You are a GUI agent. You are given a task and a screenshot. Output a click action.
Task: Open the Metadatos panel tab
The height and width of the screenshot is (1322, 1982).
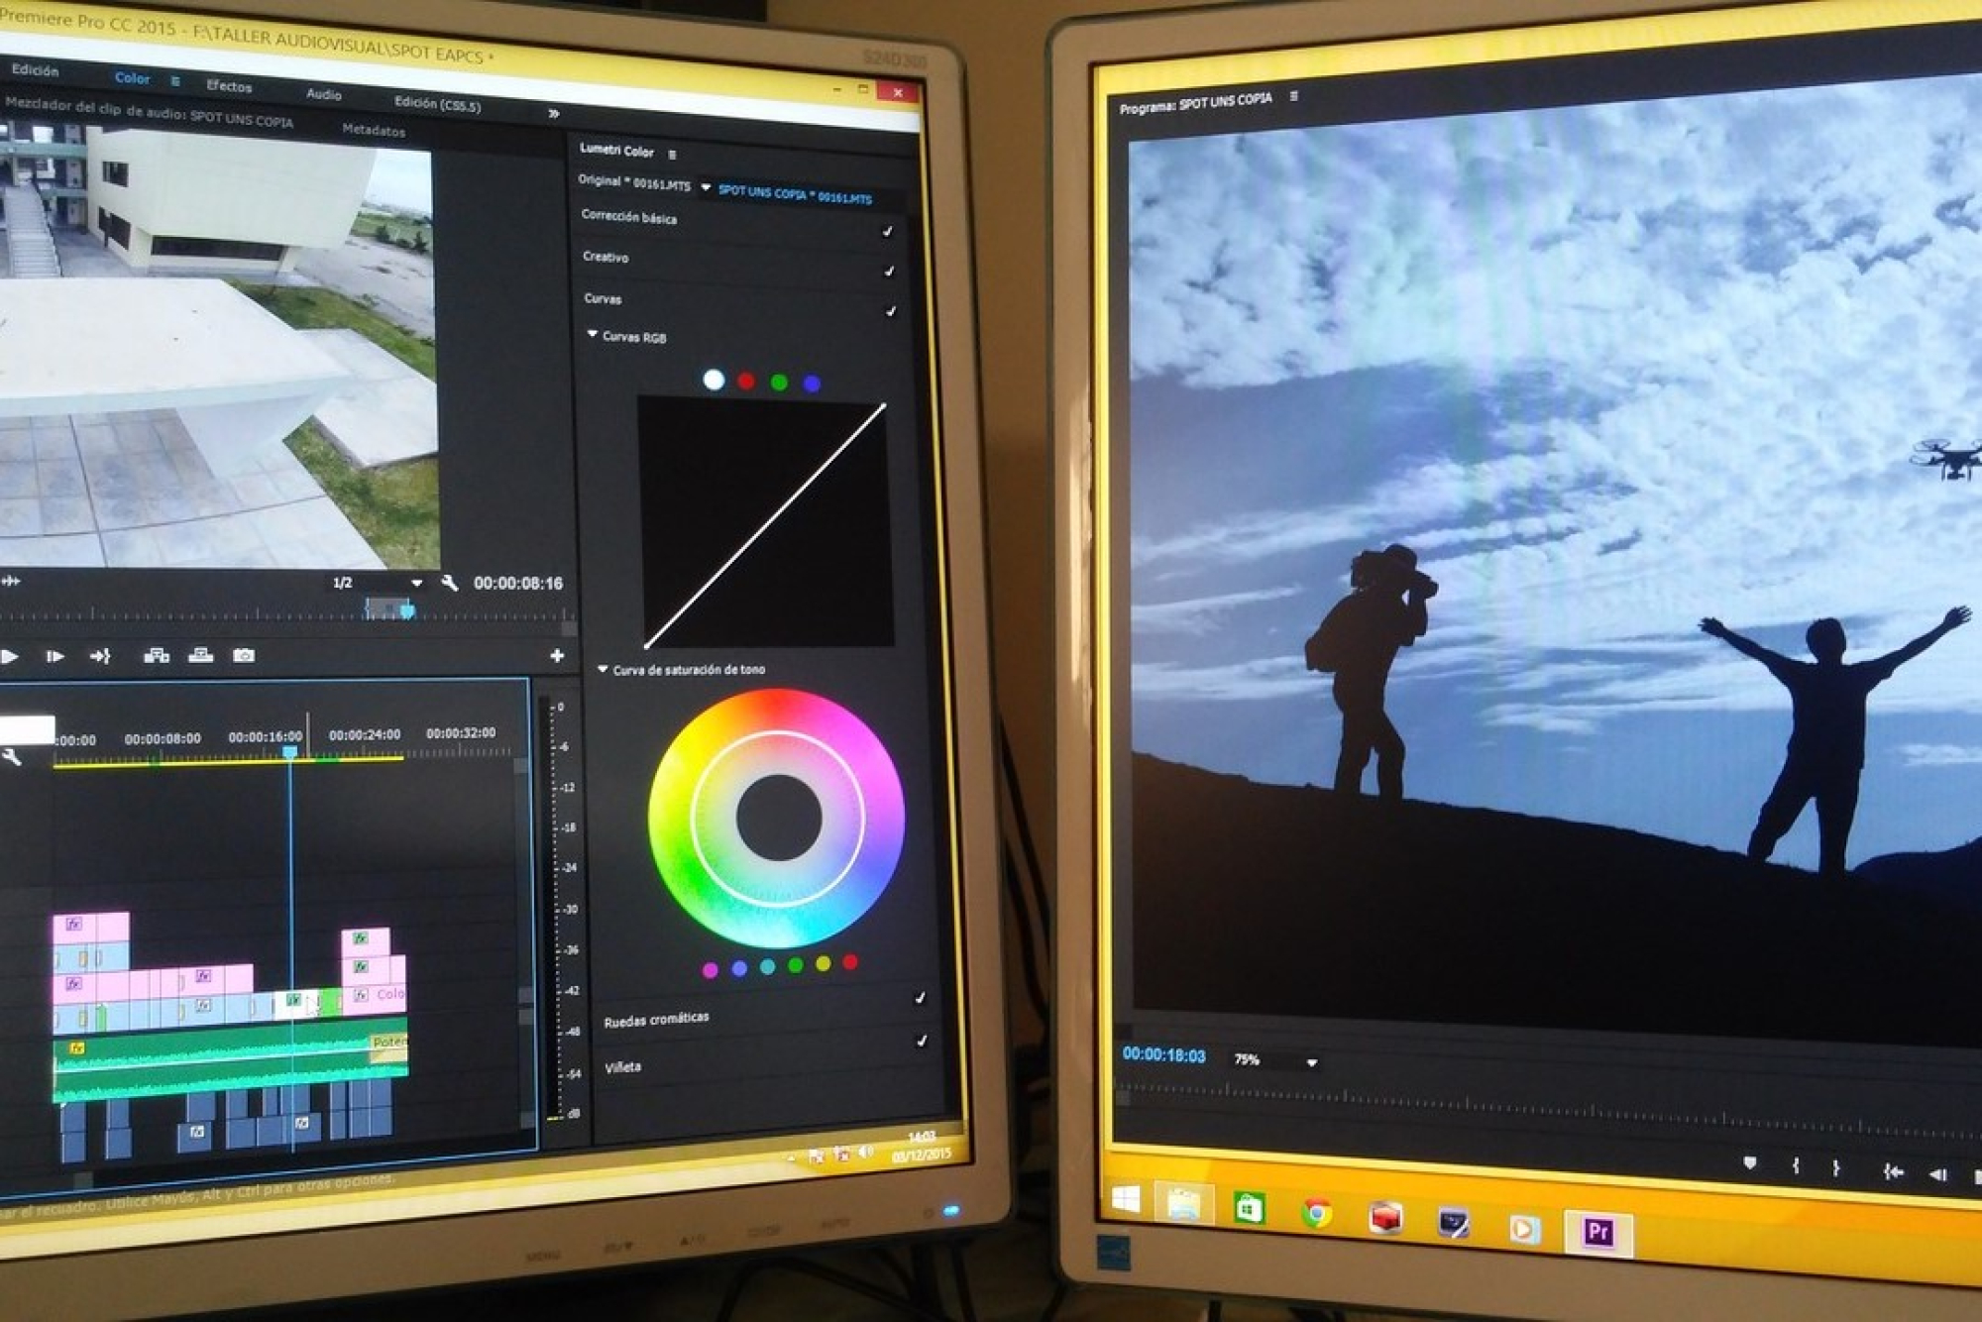pyautogui.click(x=374, y=130)
